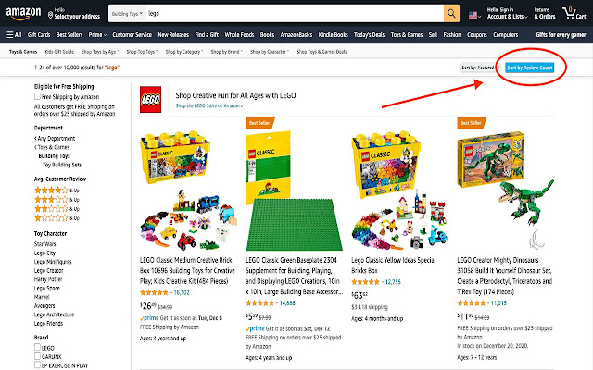Viewport: 593px width, 370px height.
Task: Open the All hamburger menu
Action: coord(13,34)
